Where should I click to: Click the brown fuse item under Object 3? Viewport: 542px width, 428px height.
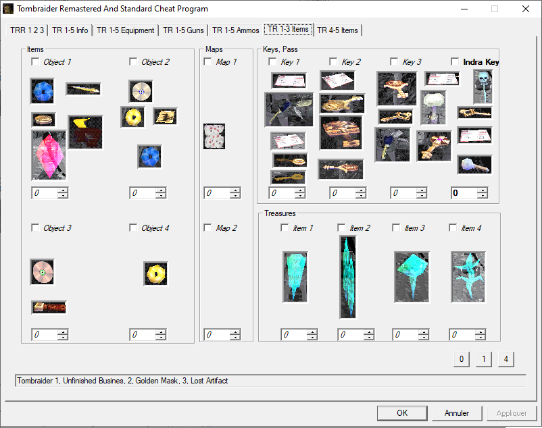[49, 307]
